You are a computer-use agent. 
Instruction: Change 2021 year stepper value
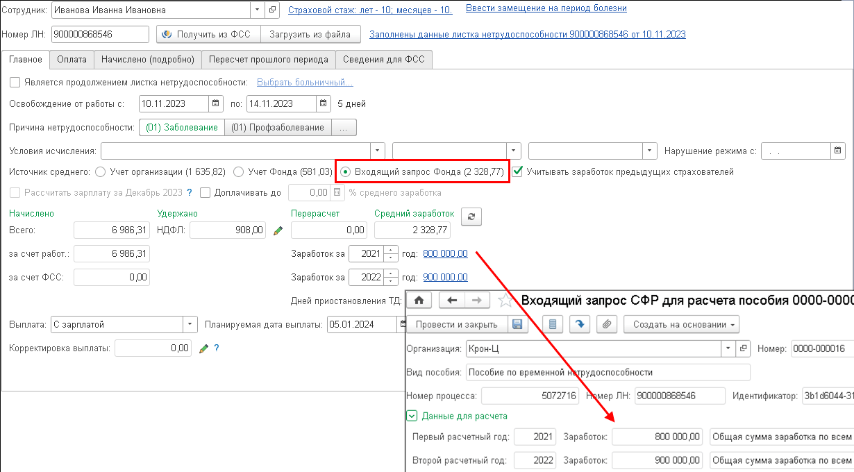coord(392,254)
